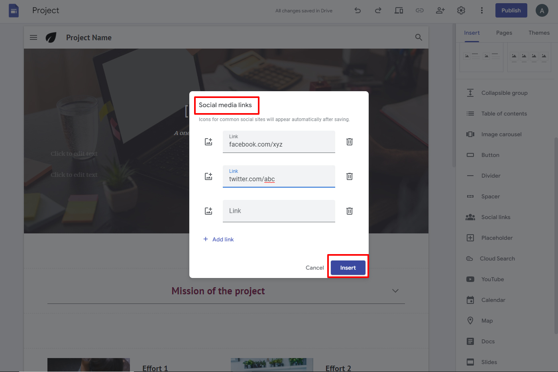Viewport: 558px width, 372px height.
Task: Click the preview device icon in toolbar
Action: pos(399,10)
